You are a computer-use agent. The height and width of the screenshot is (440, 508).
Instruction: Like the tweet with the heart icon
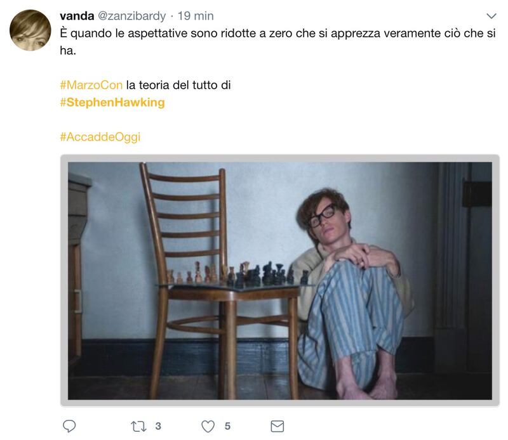coord(208,427)
